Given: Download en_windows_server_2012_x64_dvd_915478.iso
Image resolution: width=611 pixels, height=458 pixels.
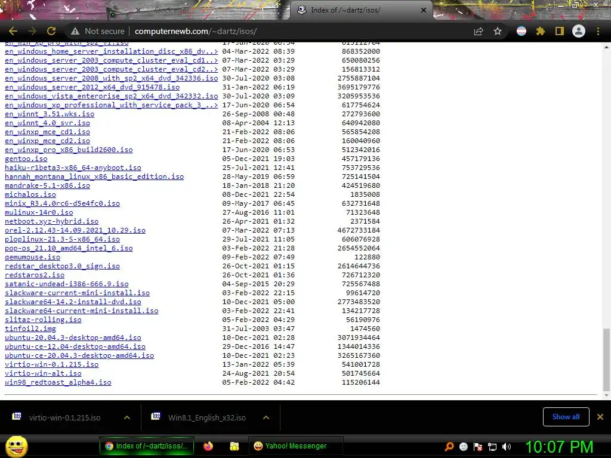Looking at the screenshot, I should tap(92, 87).
